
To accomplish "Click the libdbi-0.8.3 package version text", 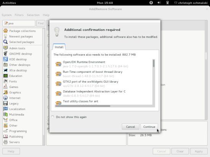I will coord(81,96).
